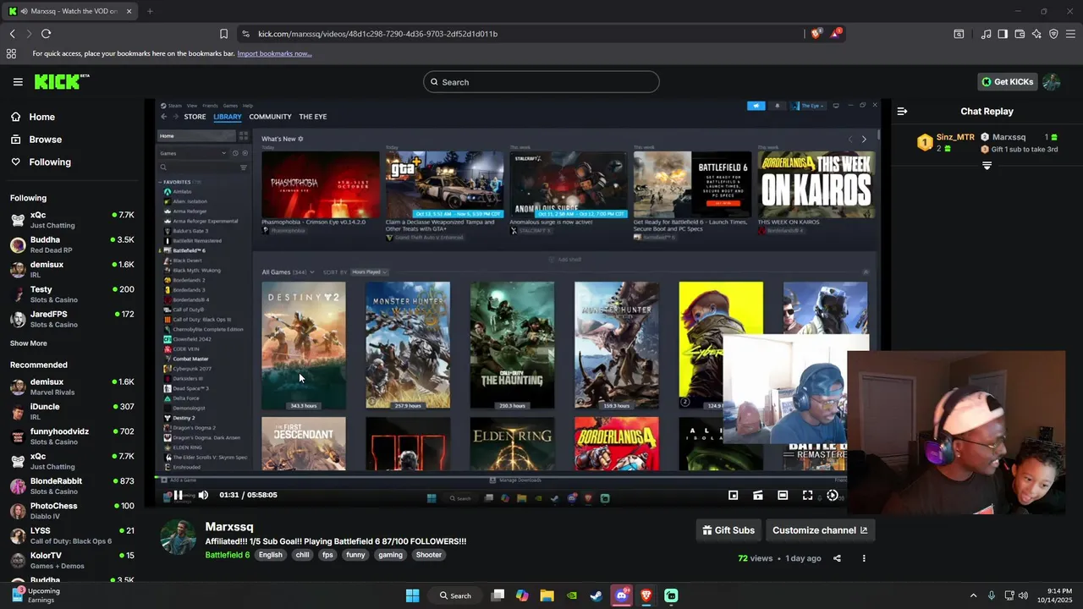Open Battlefield 6 category link
This screenshot has width=1083, height=609.
pos(227,555)
